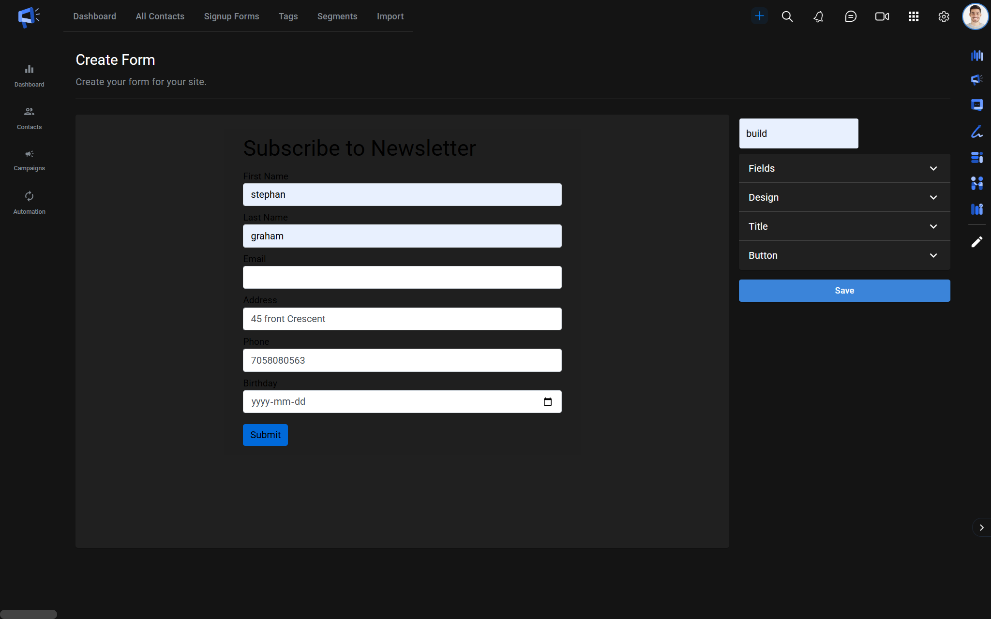Click the pencil edit icon in right sidebar
This screenshot has width=991, height=619.
[977, 242]
